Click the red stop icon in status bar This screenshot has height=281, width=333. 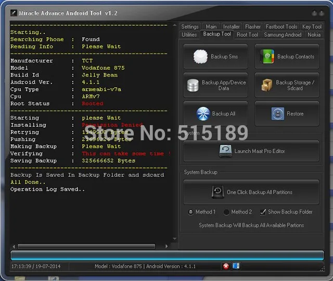pos(226,266)
